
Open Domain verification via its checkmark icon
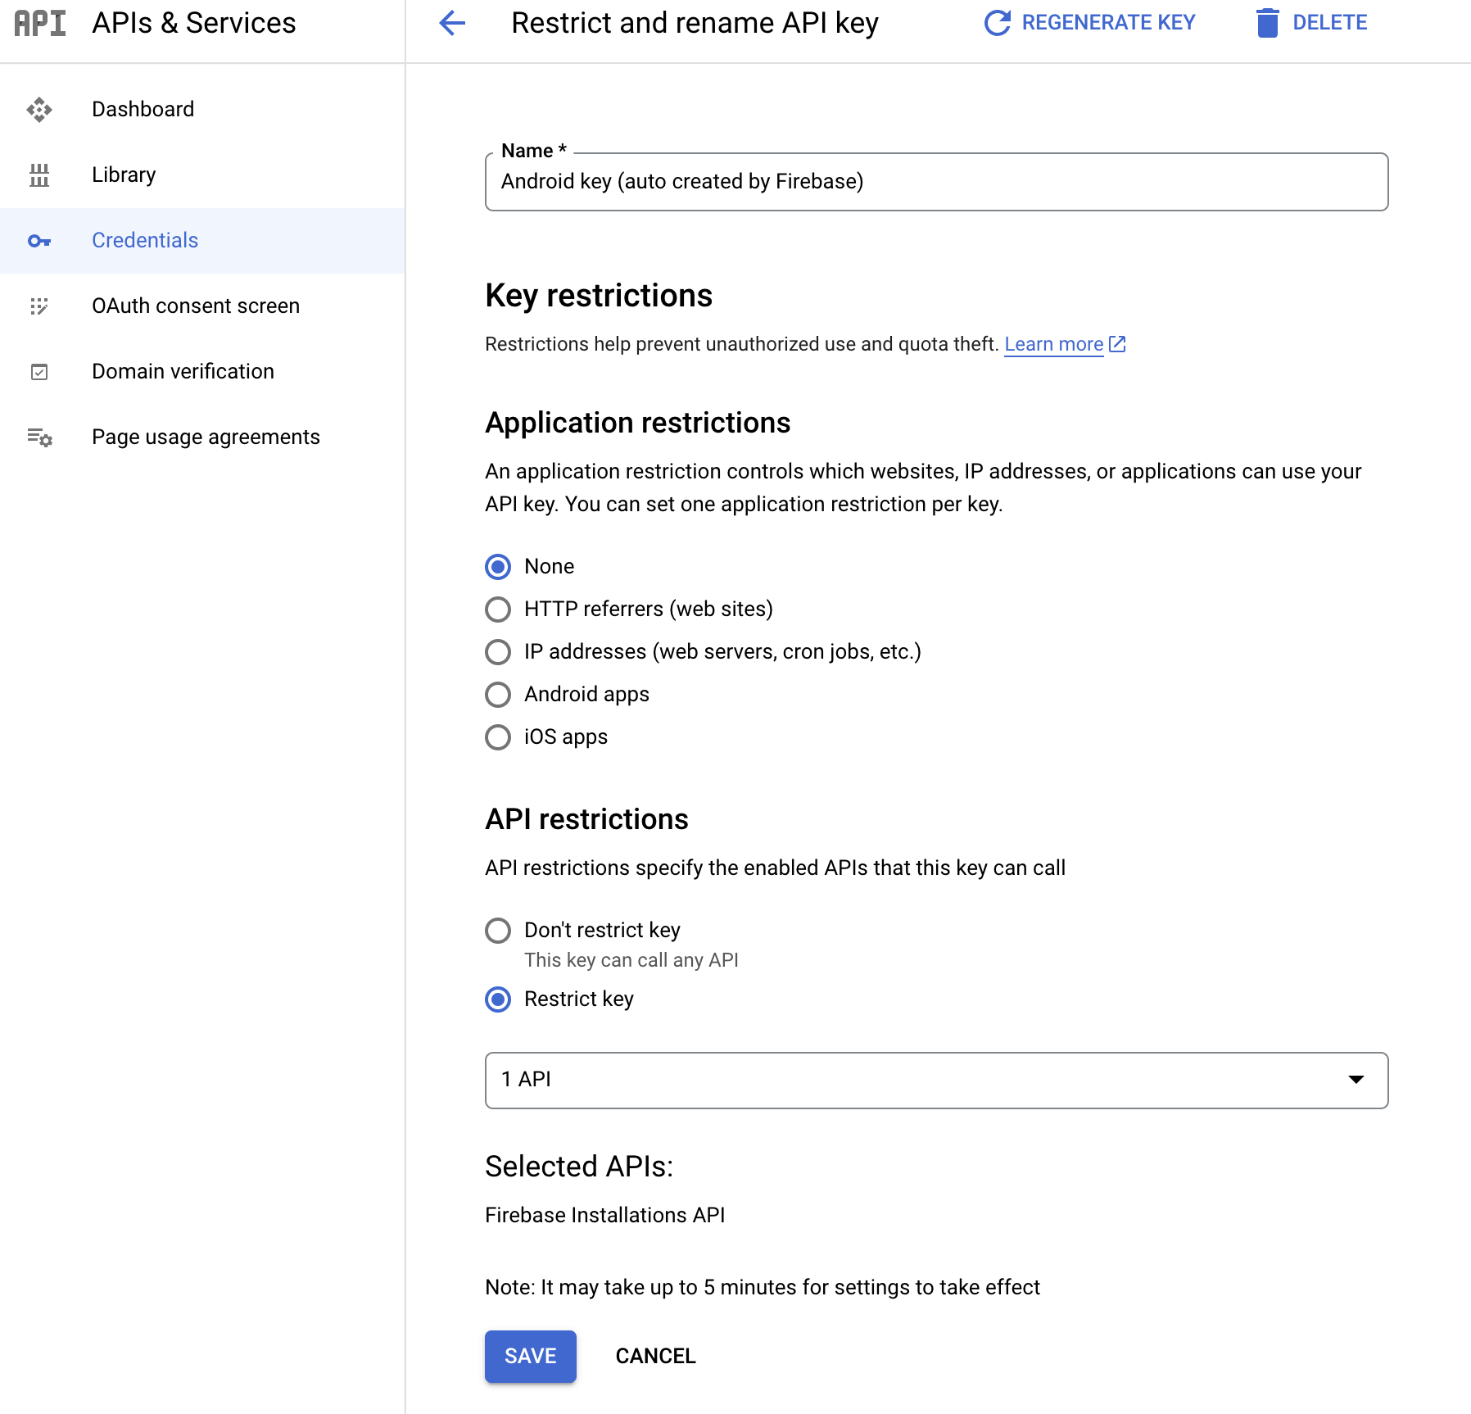[x=39, y=371]
